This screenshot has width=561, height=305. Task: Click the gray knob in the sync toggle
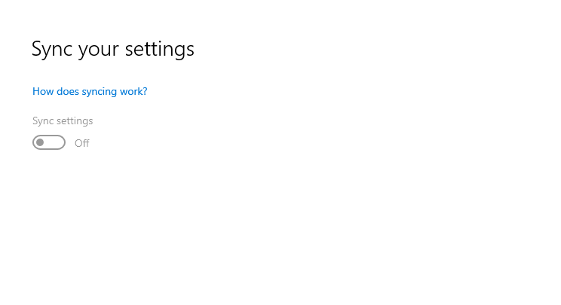coord(40,142)
